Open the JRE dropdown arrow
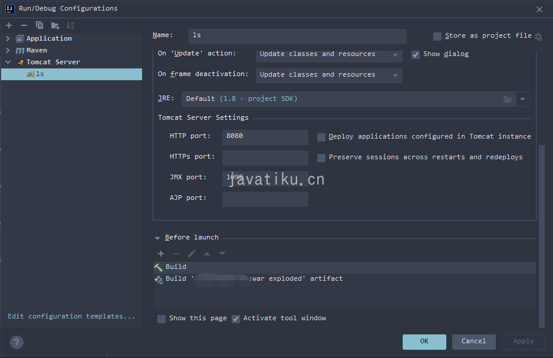Viewport: 553px width, 358px height. click(x=523, y=99)
